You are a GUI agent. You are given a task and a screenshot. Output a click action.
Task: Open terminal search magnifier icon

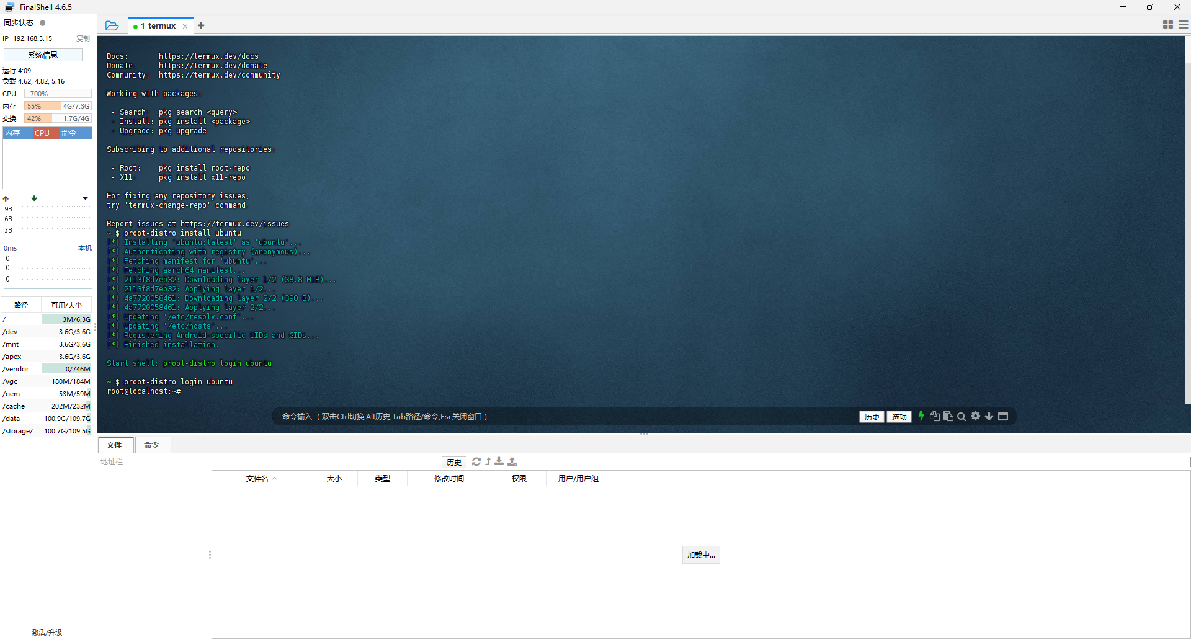[x=961, y=417]
